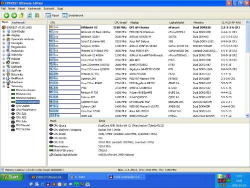Expand the Háttértár tree node

pyautogui.click(x=3, y=55)
